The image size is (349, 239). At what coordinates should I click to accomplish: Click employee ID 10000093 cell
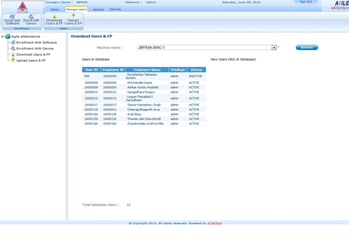point(113,76)
